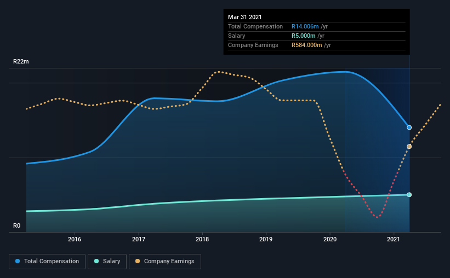Click the 2020 x-axis label
Screen dimensions: 450x278
point(330,239)
